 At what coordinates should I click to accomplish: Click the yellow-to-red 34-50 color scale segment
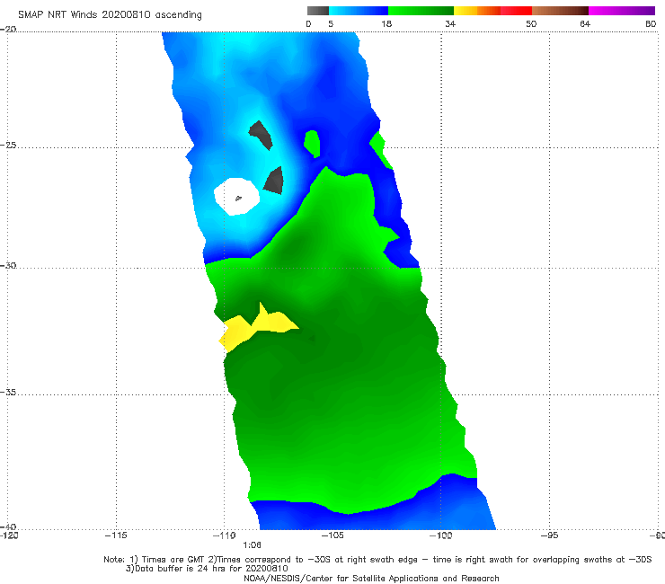click(492, 11)
